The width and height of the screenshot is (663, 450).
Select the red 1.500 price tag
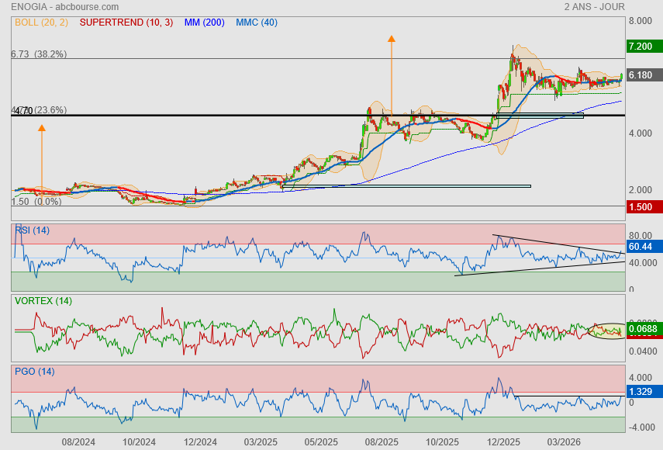644,207
